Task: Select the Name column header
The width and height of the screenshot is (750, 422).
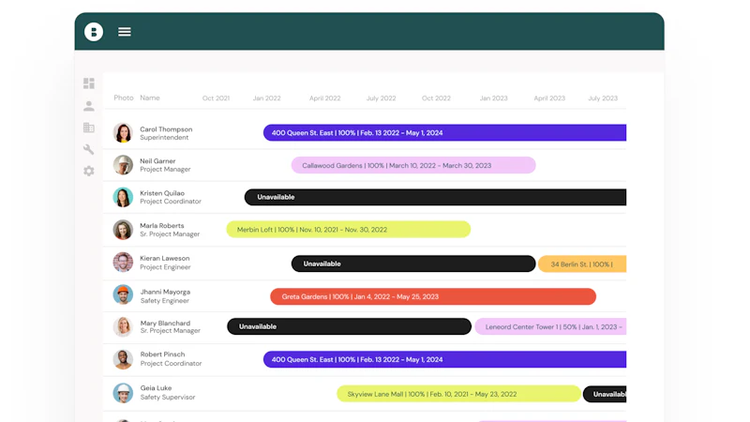Action: (x=150, y=98)
